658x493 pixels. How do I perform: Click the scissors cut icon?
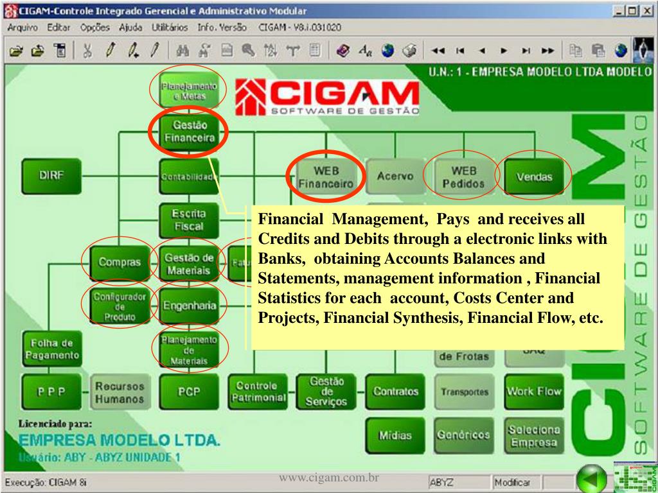tap(87, 51)
